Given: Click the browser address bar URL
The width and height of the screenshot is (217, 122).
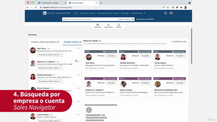Looking at the screenshot, I should point(57,7).
